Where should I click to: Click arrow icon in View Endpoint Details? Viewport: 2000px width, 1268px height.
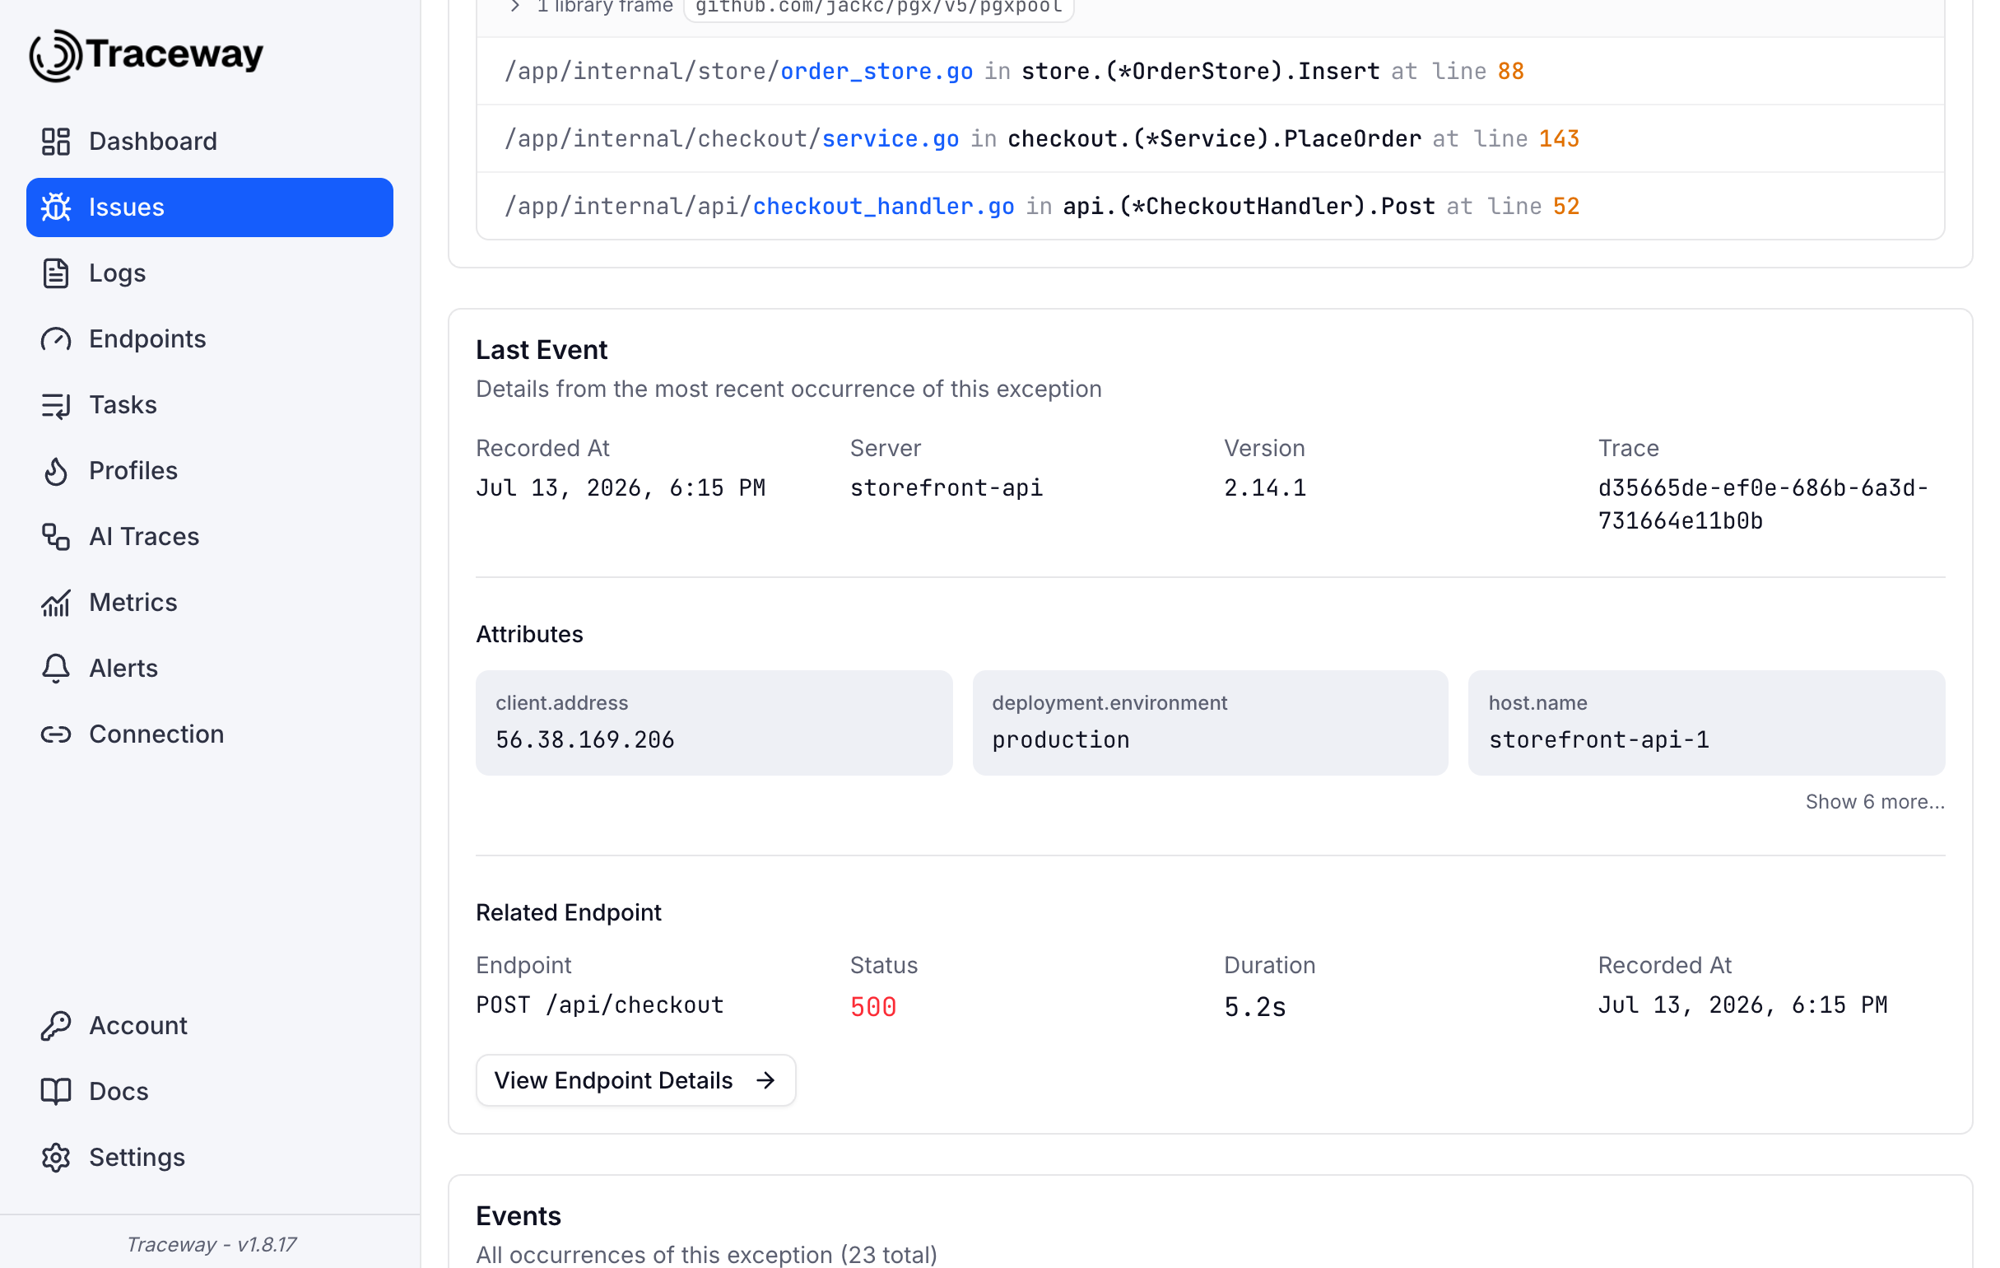coord(765,1080)
